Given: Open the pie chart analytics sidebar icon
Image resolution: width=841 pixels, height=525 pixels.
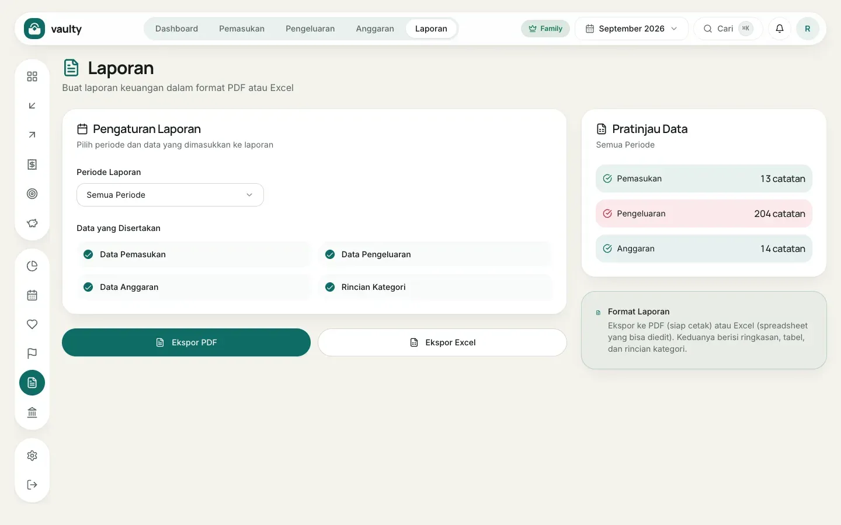Looking at the screenshot, I should pos(32,266).
